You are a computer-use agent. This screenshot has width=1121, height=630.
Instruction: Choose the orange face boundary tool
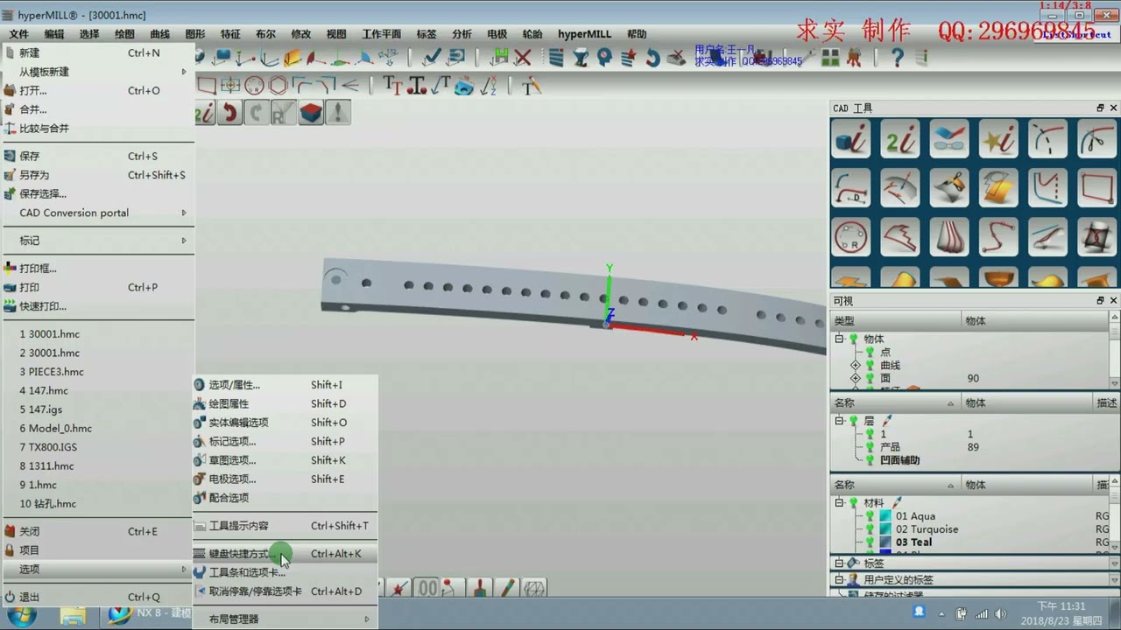tap(998, 188)
